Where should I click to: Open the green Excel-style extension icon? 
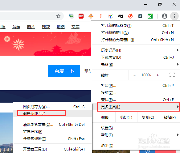click(x=150, y=16)
